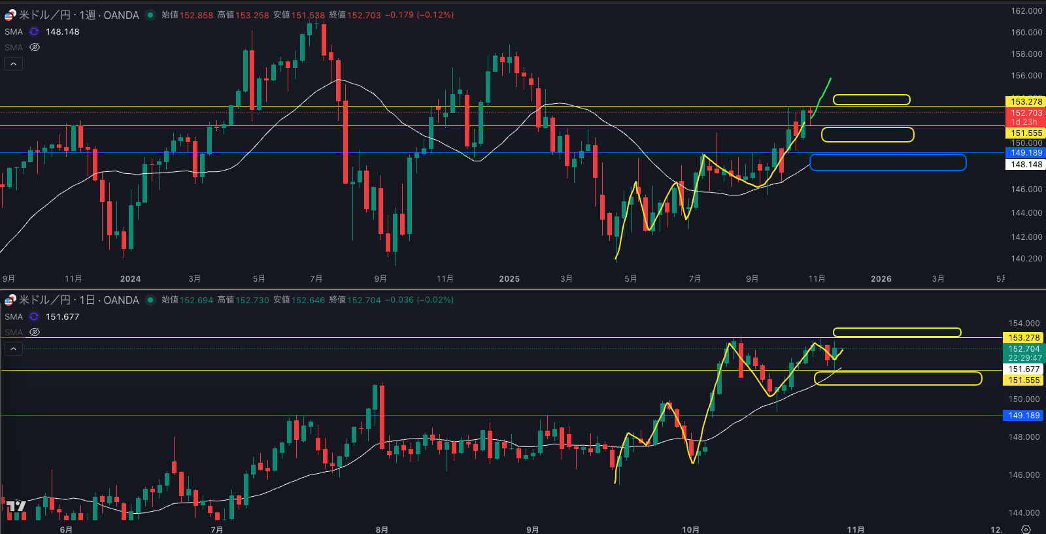Show the hidden SMA on daily chart
Viewport: 1046px width, 534px height.
click(35, 332)
